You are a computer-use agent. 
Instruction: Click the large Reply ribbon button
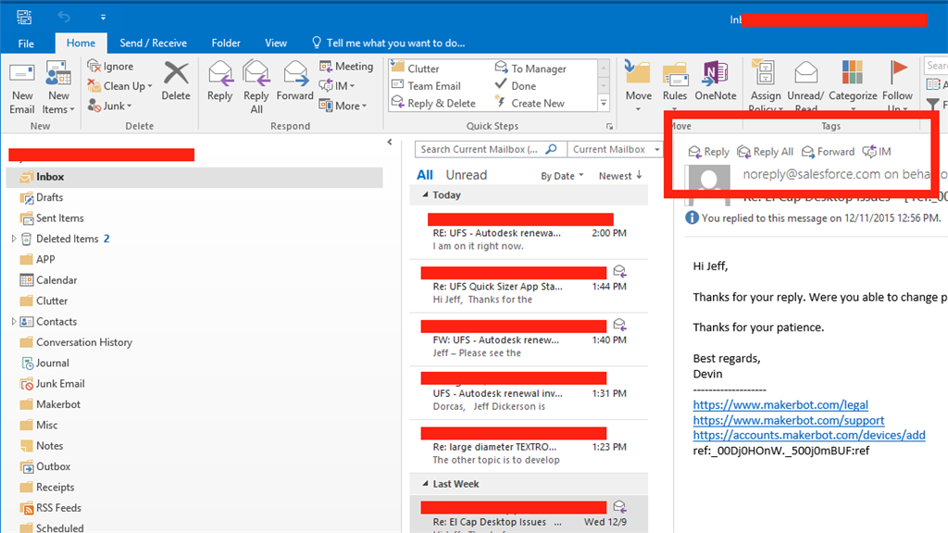point(220,81)
